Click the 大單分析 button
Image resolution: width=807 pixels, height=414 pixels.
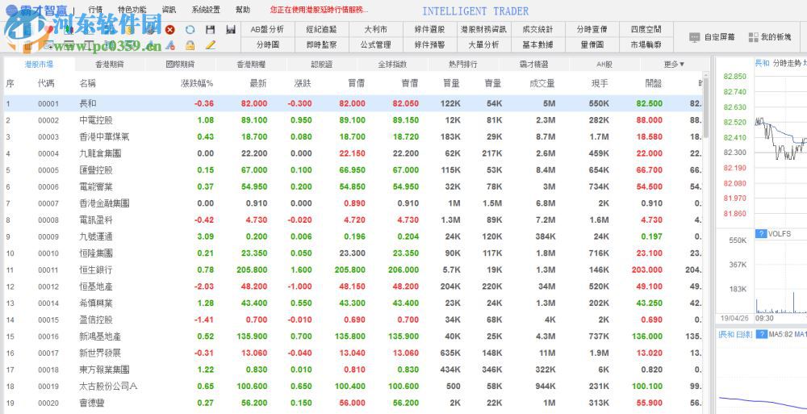(x=483, y=45)
